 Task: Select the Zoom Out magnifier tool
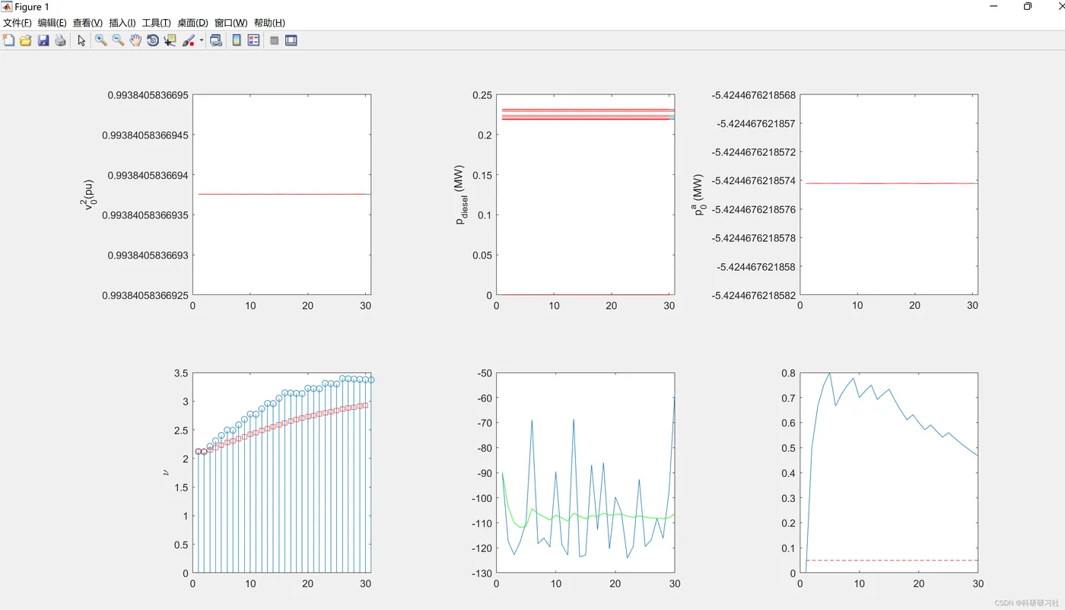(x=118, y=40)
